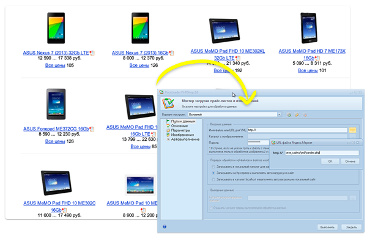Image resolution: width=367 pixels, height=235 pixels.
Task: Click the save settings variant icon
Action: click(x=289, y=114)
